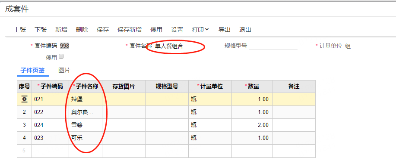
Task: Click the 子件名称 column header
Action: tap(86, 87)
